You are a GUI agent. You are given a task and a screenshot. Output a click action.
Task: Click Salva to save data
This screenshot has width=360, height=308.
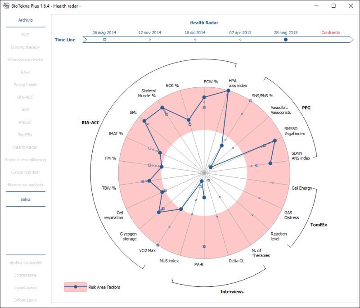25,199
